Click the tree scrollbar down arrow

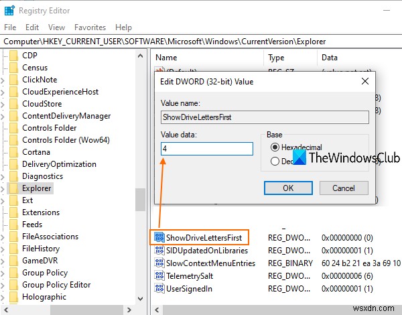(x=140, y=298)
